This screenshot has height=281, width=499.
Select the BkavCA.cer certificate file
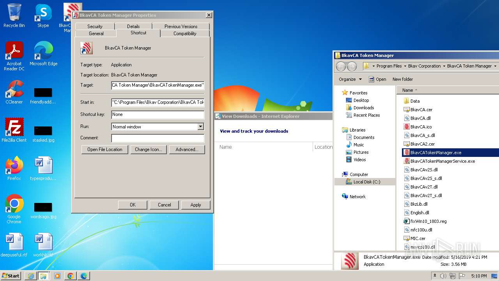click(x=421, y=110)
